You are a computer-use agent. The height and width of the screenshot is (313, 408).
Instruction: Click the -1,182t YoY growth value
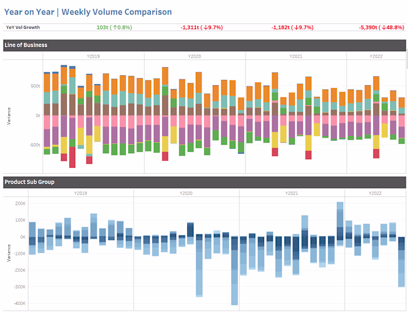point(292,27)
